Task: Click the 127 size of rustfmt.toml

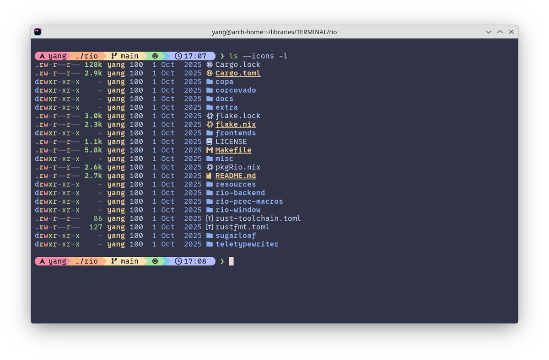Action: [96, 227]
